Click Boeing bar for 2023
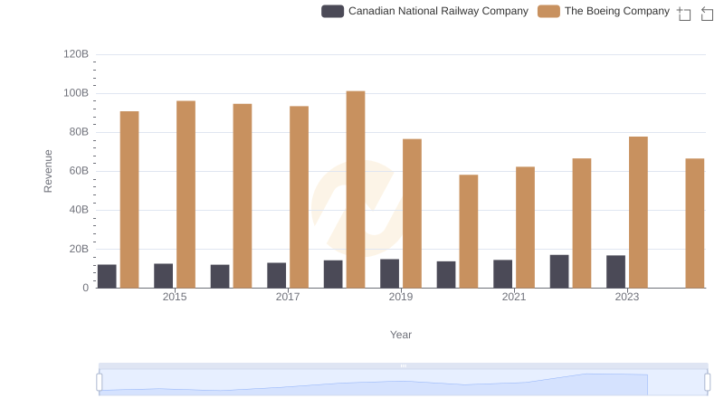This screenshot has height=417, width=724. click(x=638, y=213)
